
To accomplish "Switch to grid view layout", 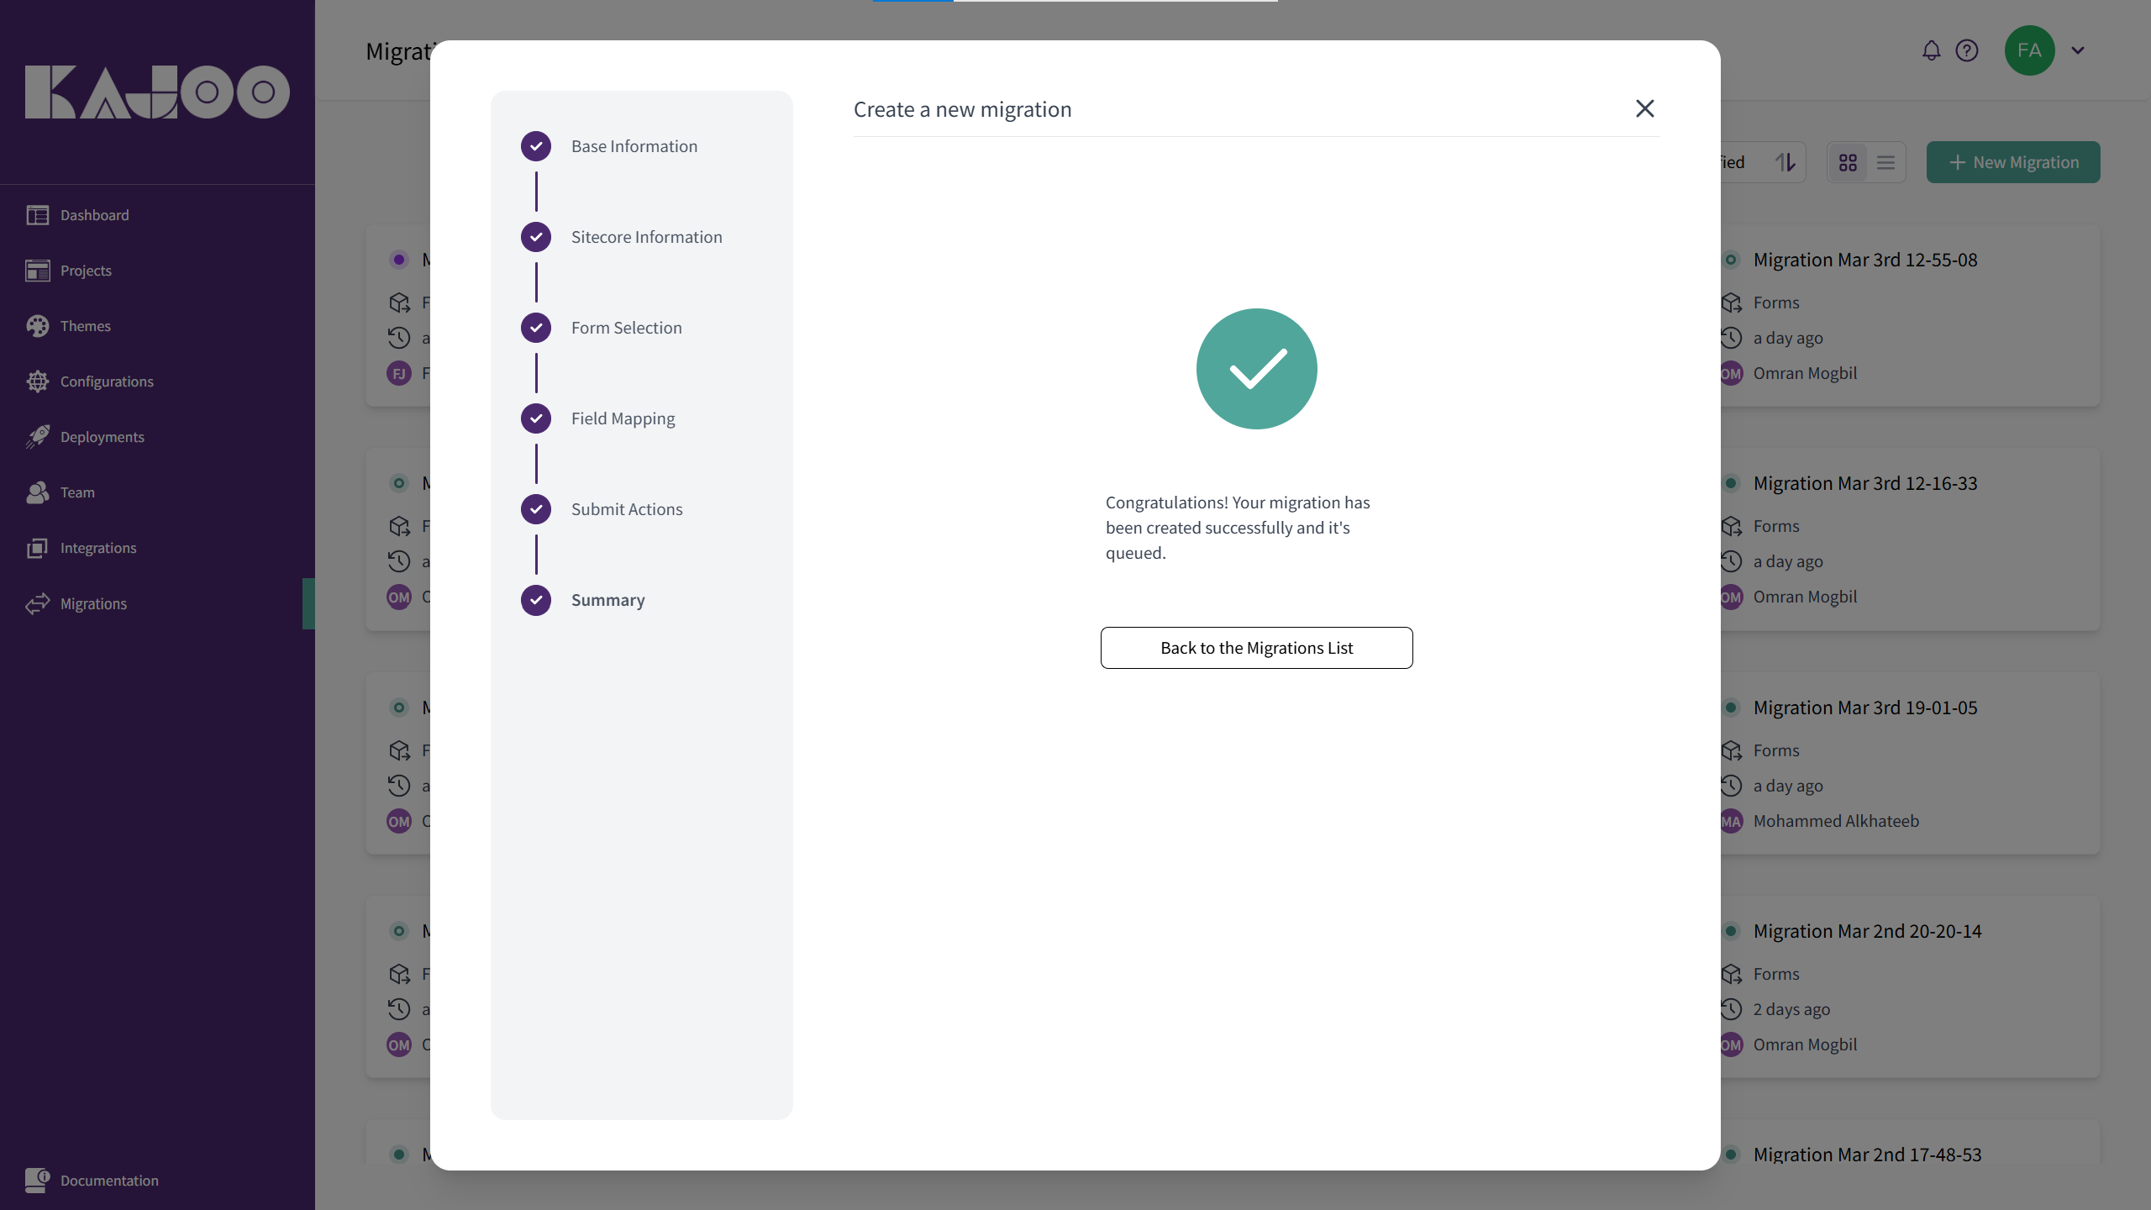I will coord(1848,162).
